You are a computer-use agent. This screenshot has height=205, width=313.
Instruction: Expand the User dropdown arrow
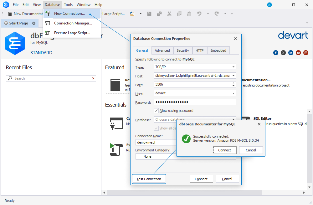pos(233,93)
